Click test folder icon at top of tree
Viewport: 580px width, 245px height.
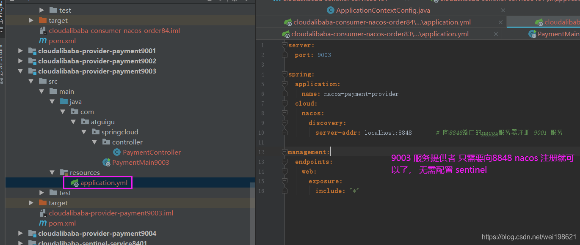coord(53,10)
